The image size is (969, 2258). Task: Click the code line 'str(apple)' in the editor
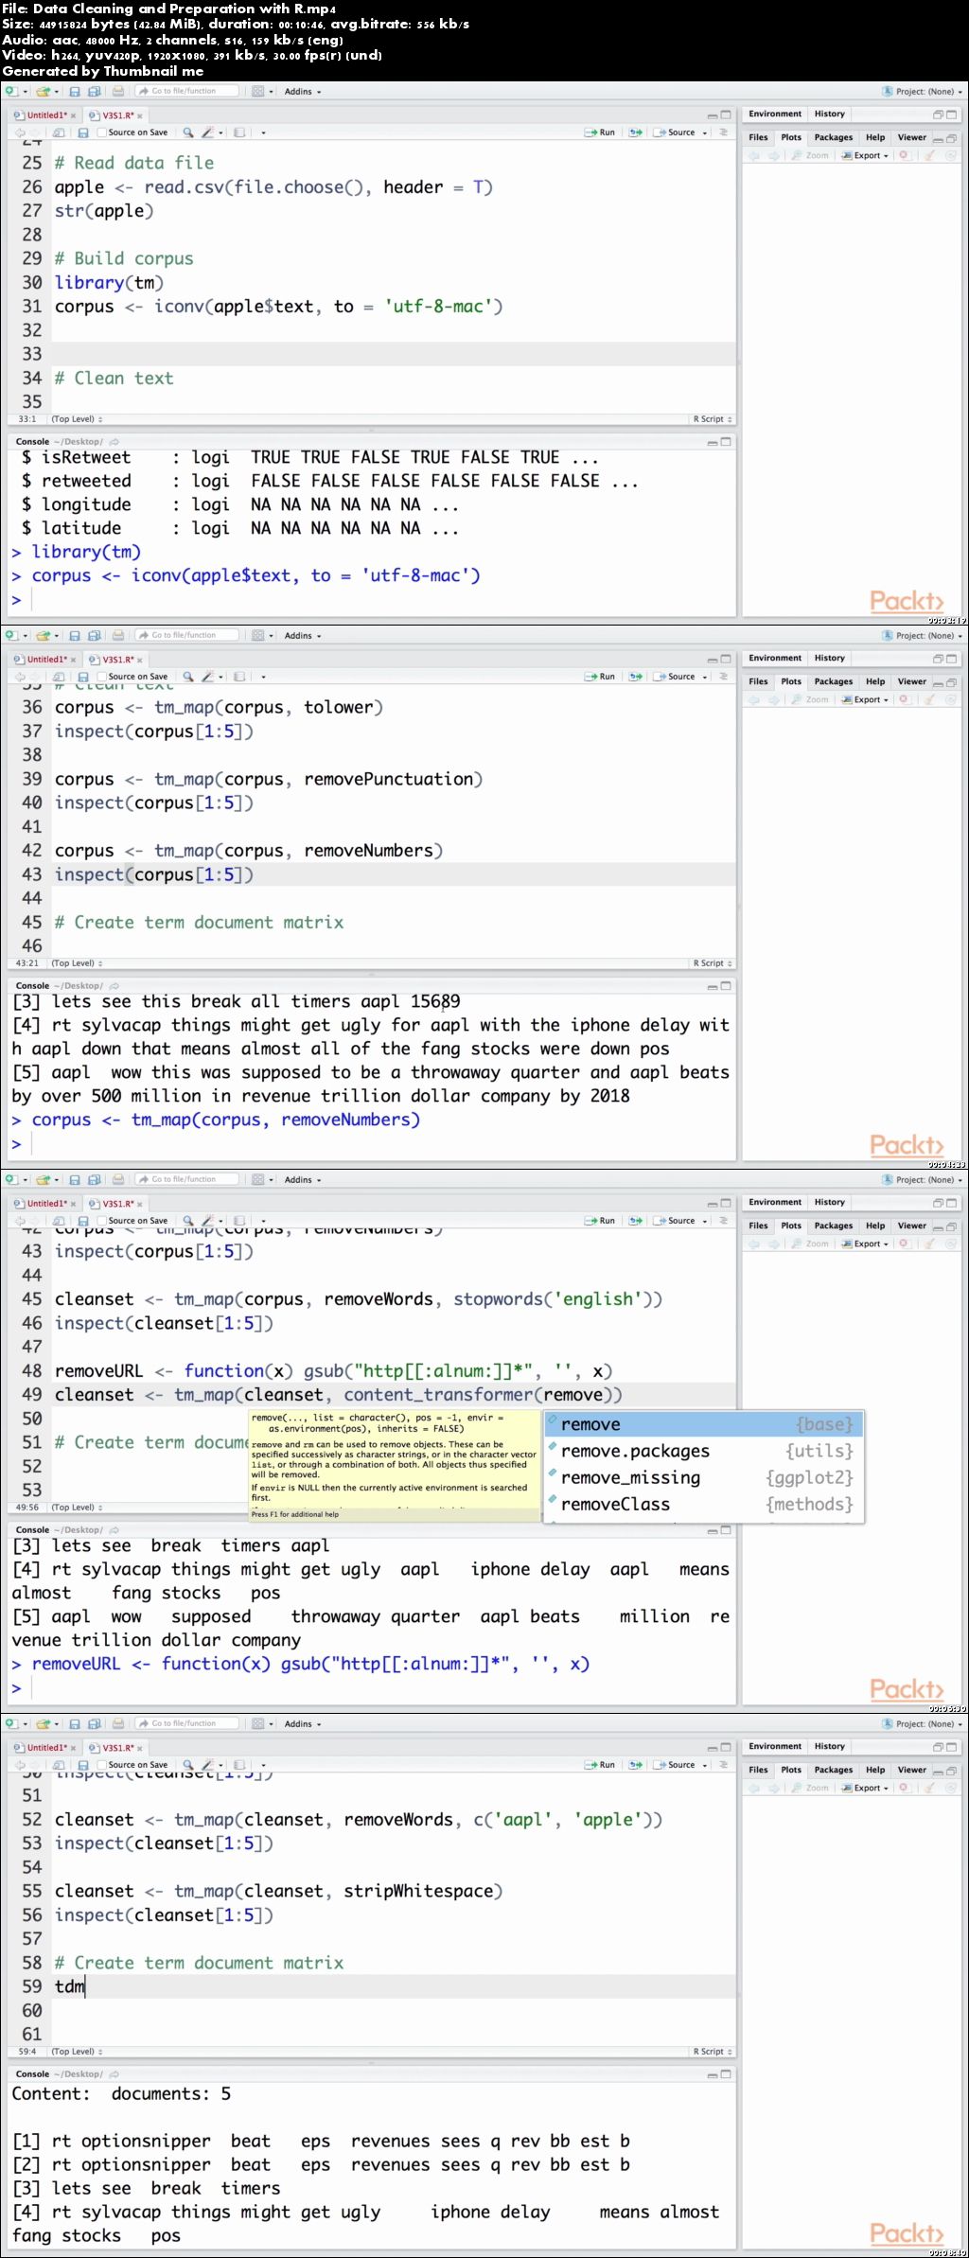tap(104, 211)
